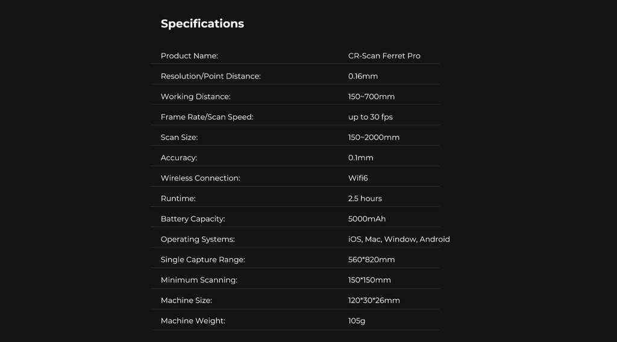Click the 150~2000mm scan size value
Viewport: 617px width, 342px height.
(374, 138)
